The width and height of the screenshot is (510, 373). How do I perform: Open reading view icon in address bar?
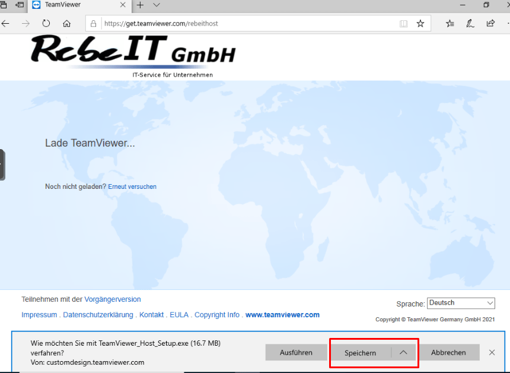pos(403,23)
